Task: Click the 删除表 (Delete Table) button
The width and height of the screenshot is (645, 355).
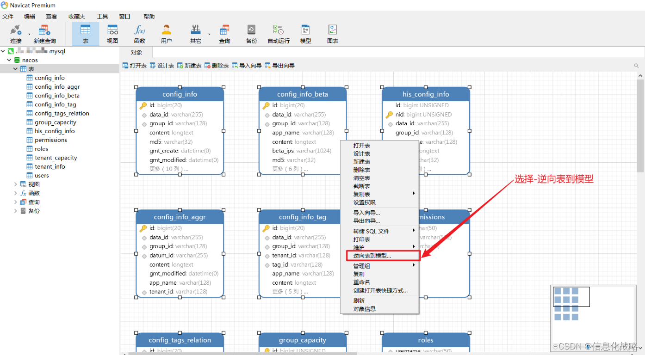Action: point(216,66)
